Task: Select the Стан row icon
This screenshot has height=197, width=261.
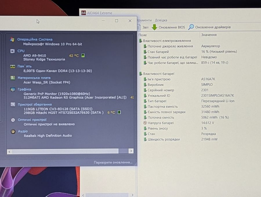Action: (145, 134)
